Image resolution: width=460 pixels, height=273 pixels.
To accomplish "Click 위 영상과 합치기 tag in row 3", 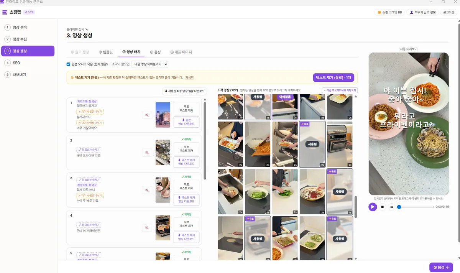I will coord(89,179).
